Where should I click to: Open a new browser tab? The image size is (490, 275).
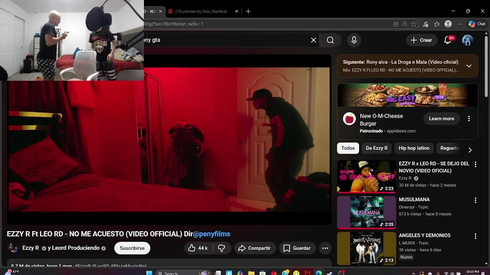[248, 11]
